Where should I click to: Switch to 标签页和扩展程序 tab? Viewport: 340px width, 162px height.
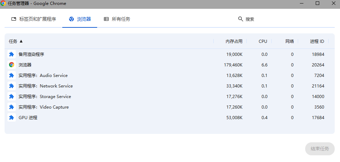pyautogui.click(x=33, y=19)
